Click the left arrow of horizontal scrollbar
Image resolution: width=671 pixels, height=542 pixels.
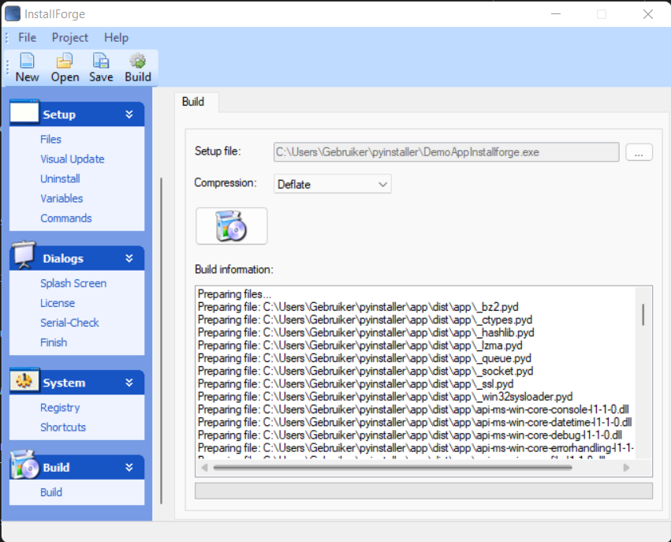[x=204, y=468]
